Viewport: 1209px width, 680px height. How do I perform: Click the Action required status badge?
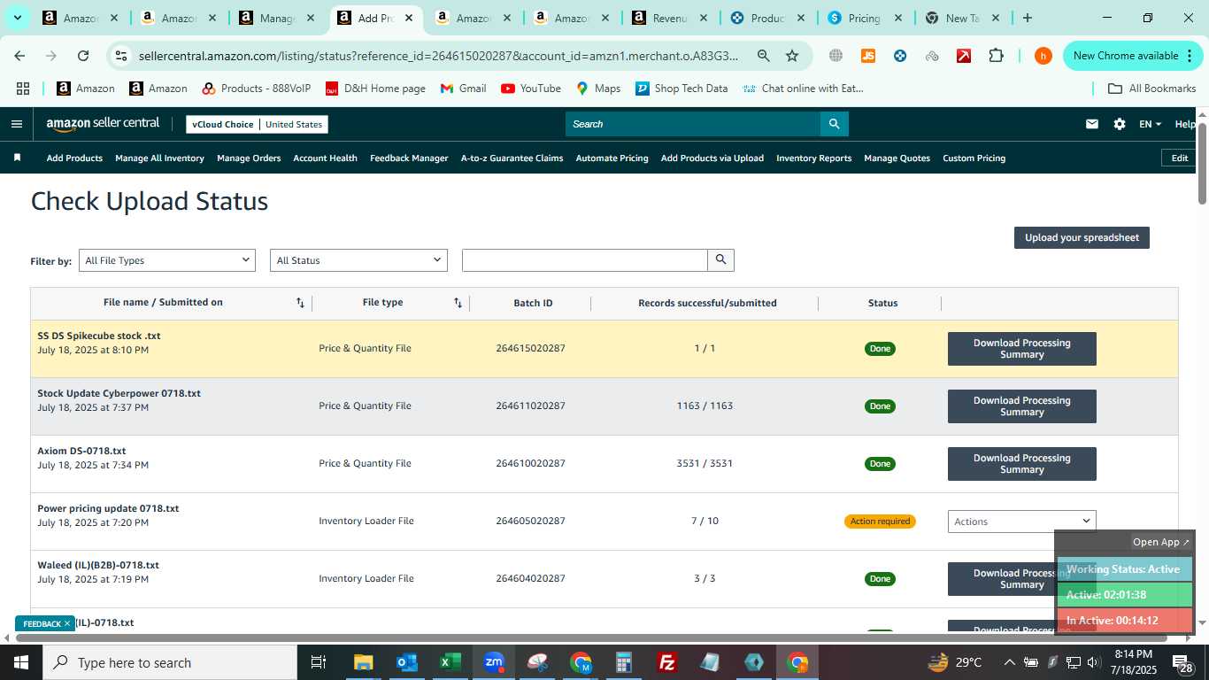pos(880,522)
